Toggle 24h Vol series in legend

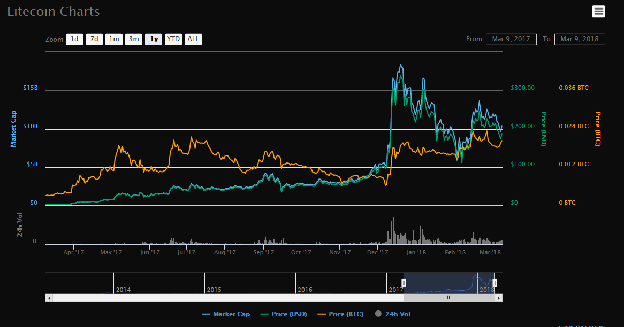coord(393,314)
